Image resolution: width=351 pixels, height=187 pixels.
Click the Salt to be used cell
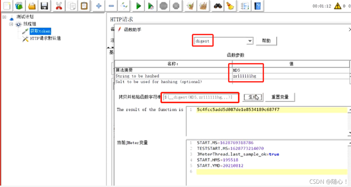(x=174, y=82)
